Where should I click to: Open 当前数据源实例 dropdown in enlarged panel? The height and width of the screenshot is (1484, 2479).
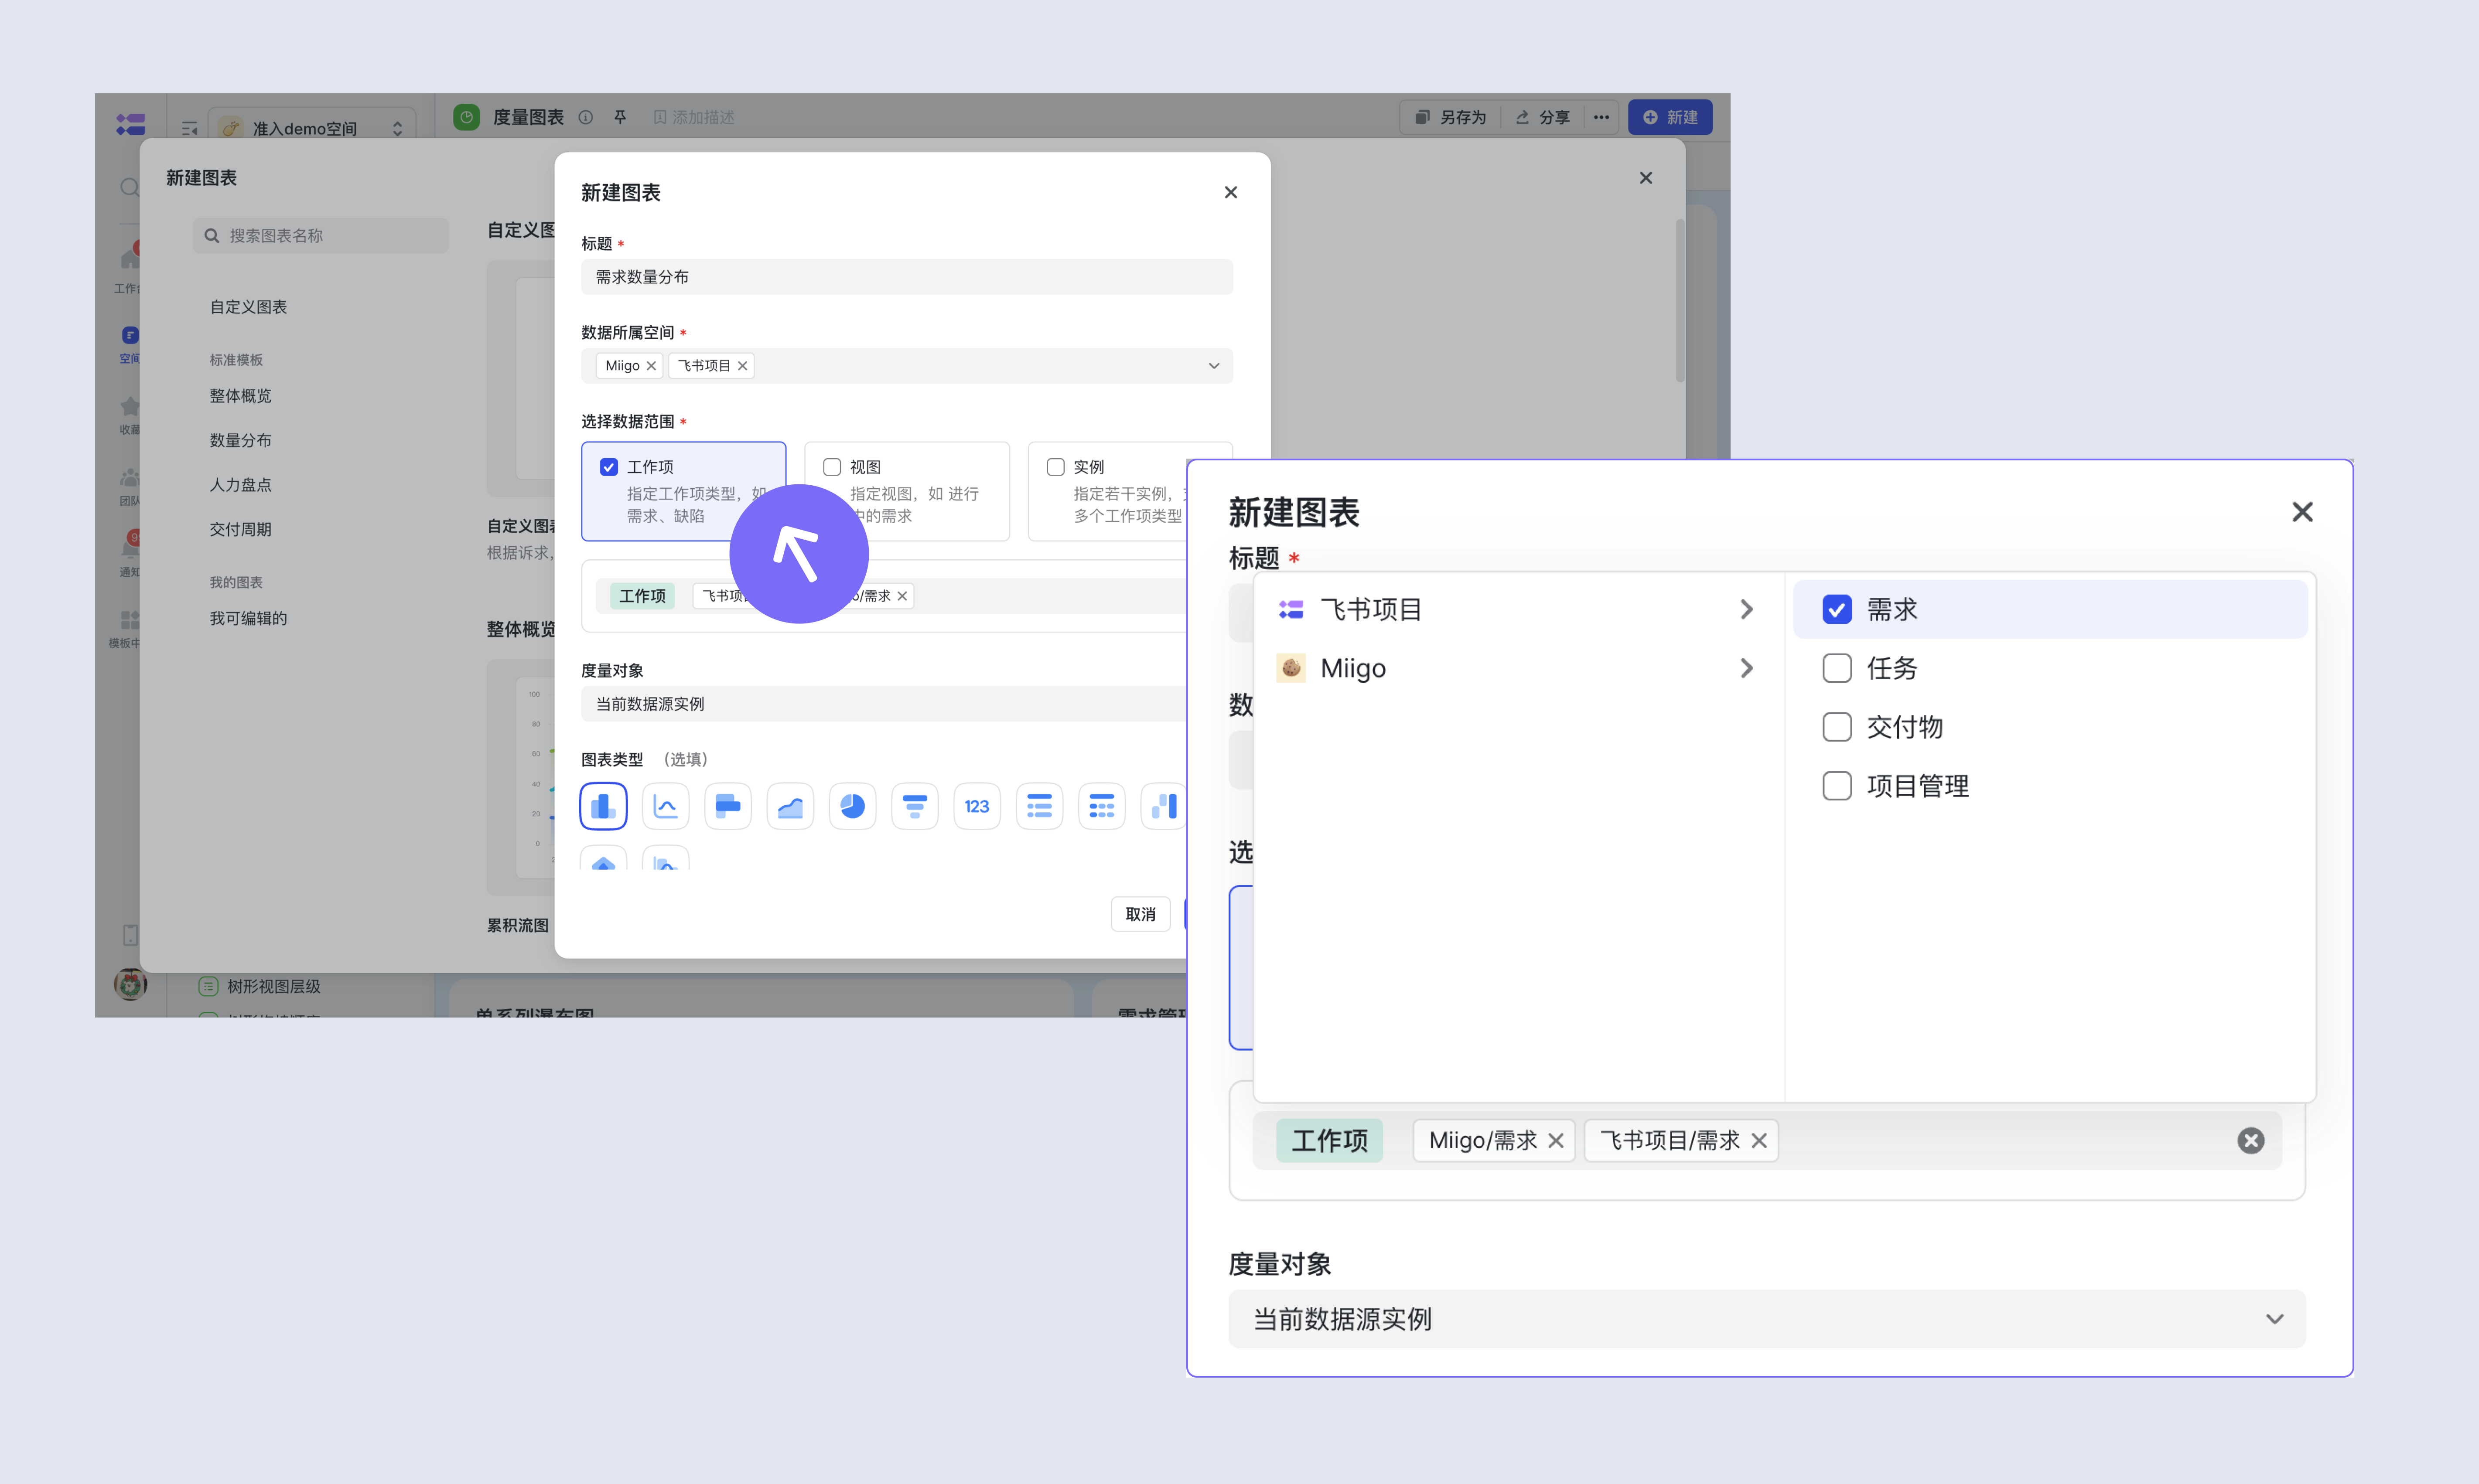pyautogui.click(x=1767, y=1319)
